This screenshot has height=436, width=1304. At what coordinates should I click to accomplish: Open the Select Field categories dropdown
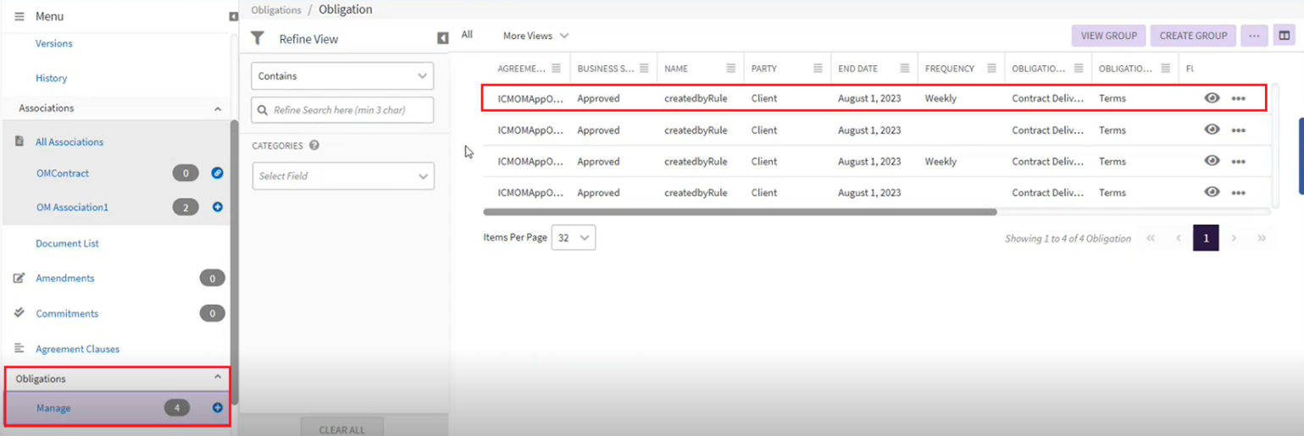[x=342, y=176]
